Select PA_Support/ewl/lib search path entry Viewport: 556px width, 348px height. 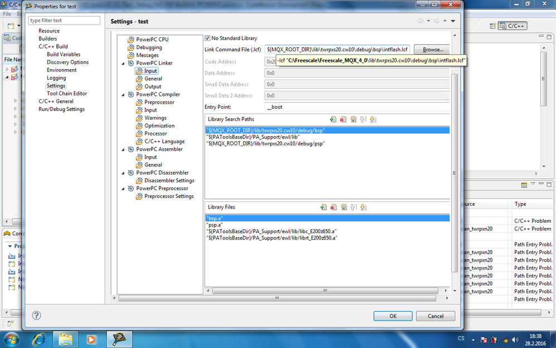click(x=253, y=137)
